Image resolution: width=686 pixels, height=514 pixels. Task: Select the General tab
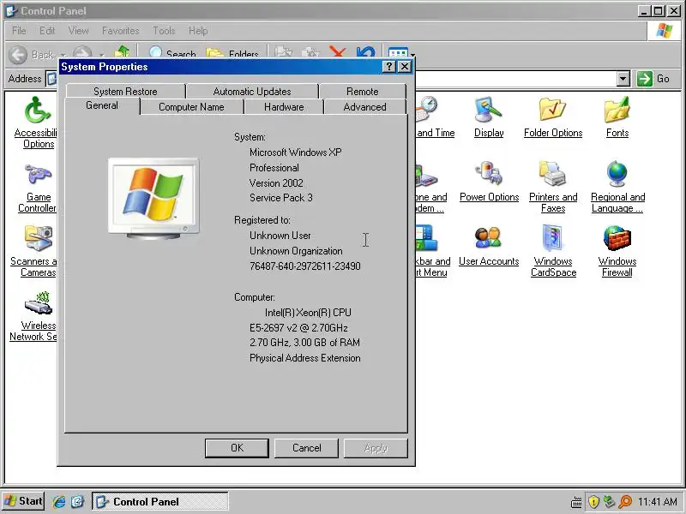(x=102, y=105)
